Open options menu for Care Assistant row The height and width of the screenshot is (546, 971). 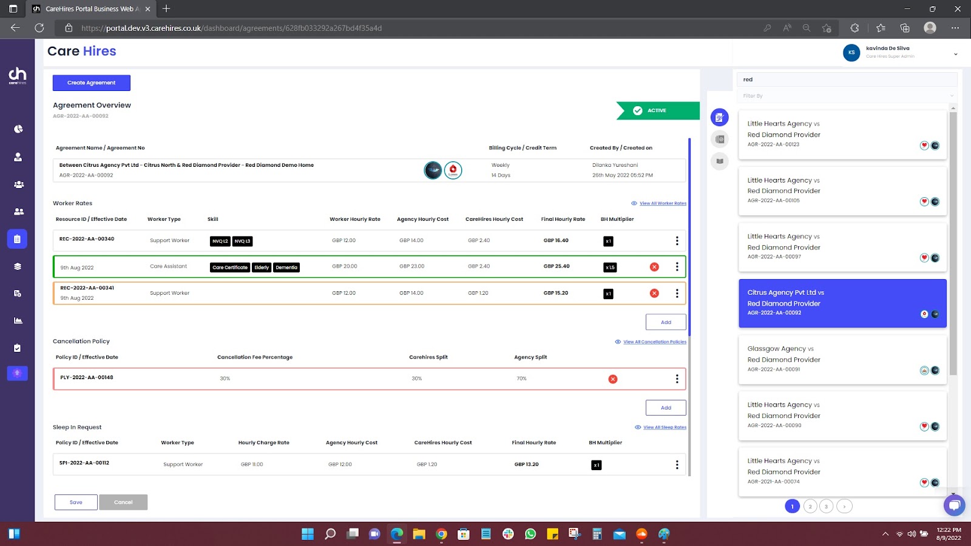point(677,267)
